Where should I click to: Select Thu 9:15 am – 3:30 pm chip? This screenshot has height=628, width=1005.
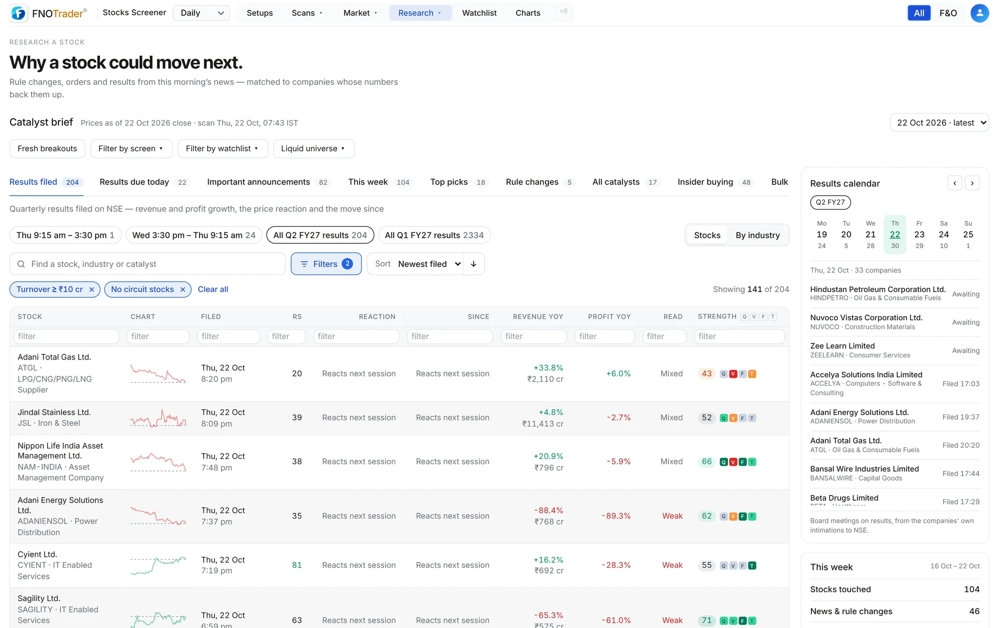point(65,235)
